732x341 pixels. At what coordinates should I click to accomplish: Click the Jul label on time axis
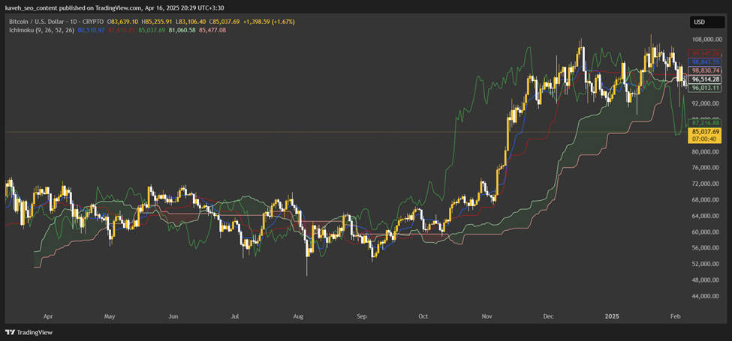click(235, 316)
